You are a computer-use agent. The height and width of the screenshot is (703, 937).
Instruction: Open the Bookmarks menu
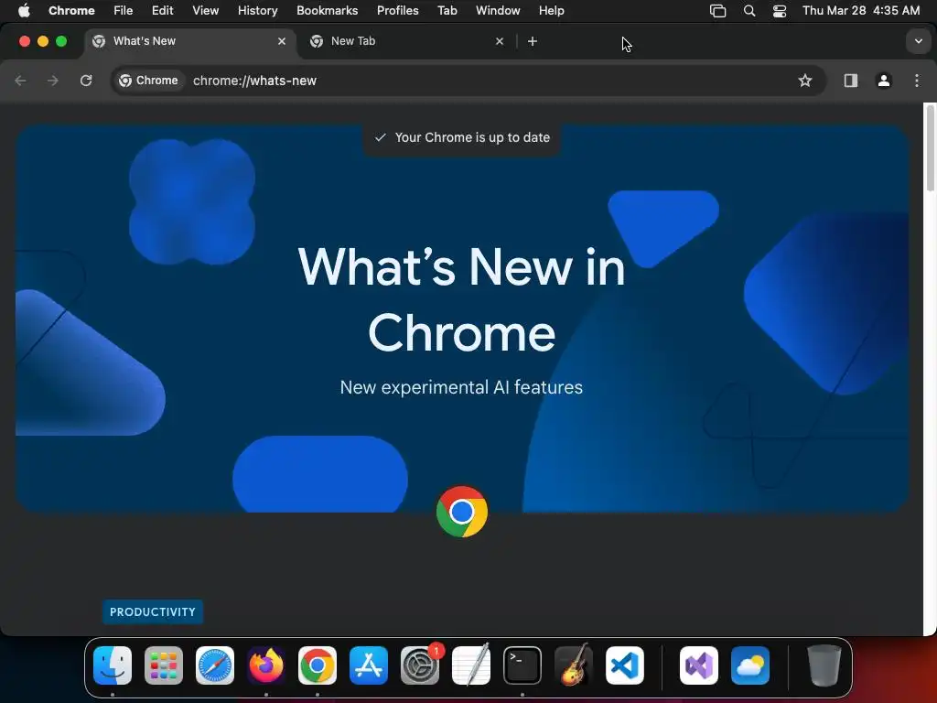coord(327,10)
